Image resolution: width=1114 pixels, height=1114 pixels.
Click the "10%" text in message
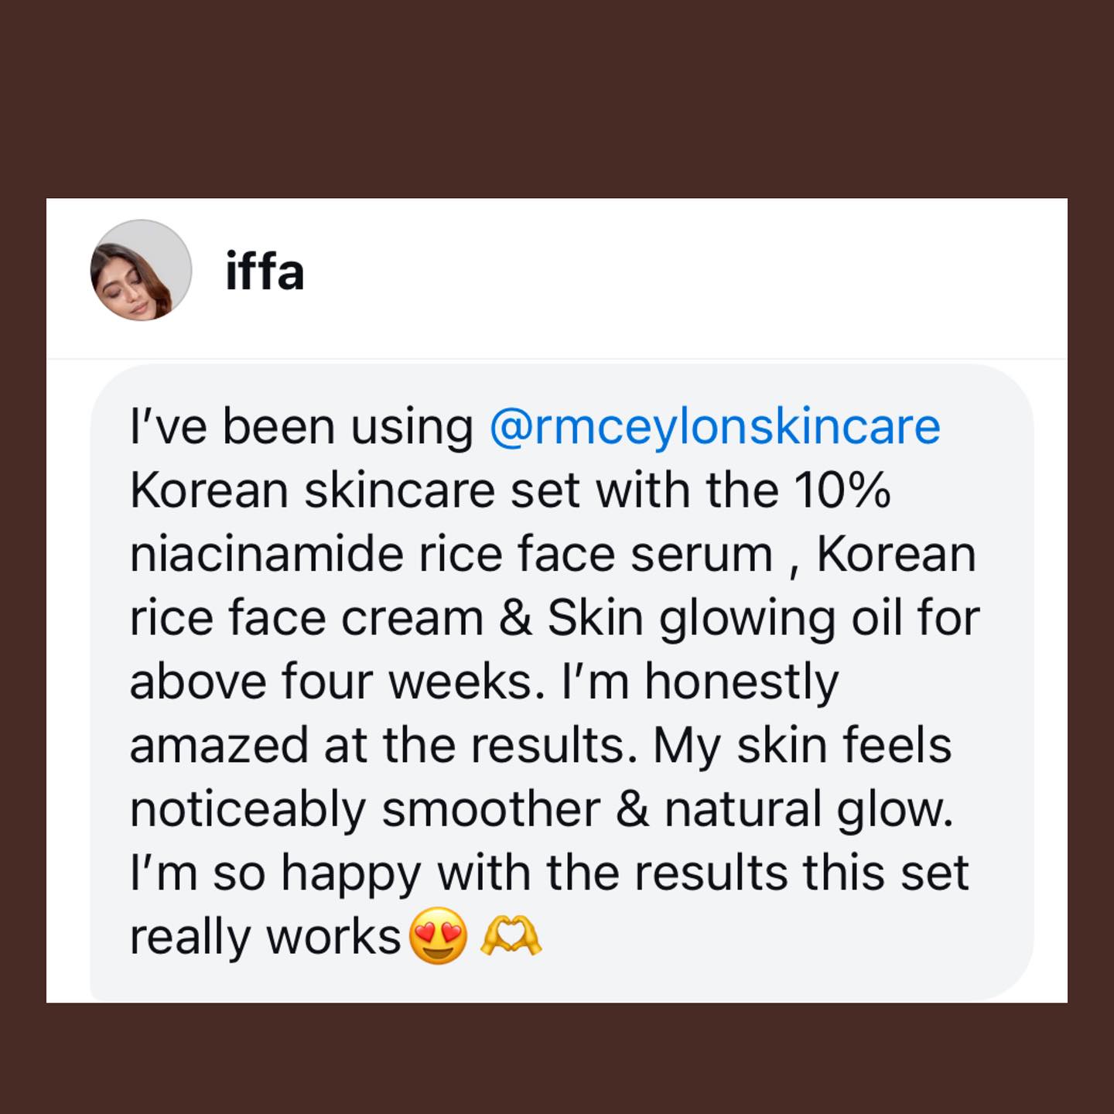coord(842,490)
